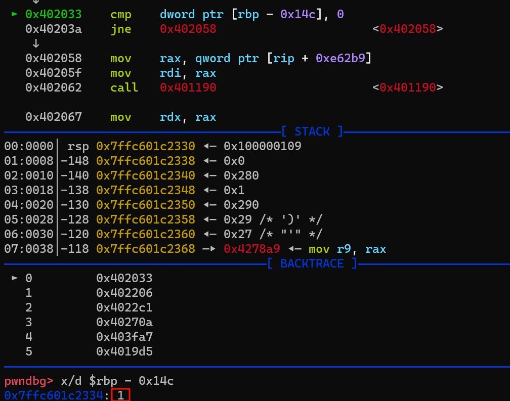The width and height of the screenshot is (510, 401).
Task: Click the red call operand 0x401190
Action: [x=188, y=87]
